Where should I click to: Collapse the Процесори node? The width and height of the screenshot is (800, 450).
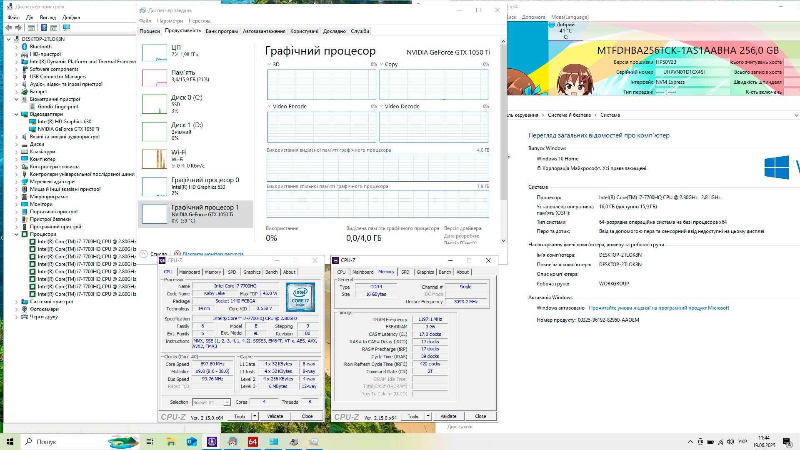pos(17,234)
